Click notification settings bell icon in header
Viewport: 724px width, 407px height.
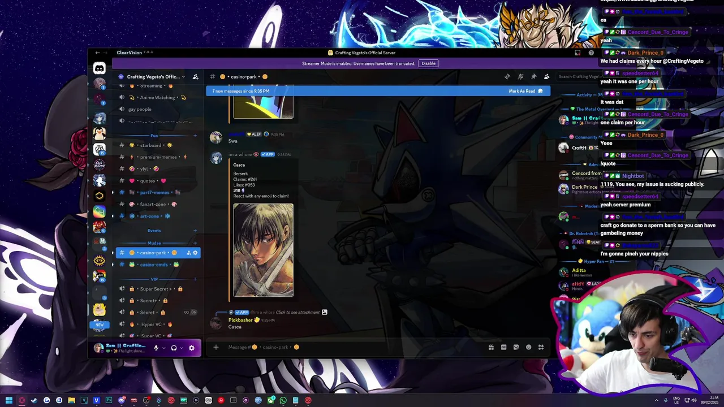[520, 77]
